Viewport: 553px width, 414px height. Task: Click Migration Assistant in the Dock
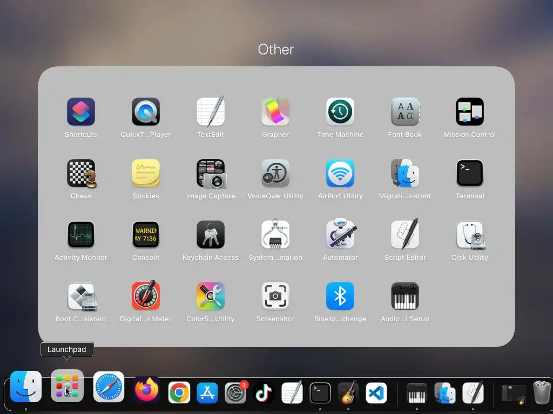[445, 392]
